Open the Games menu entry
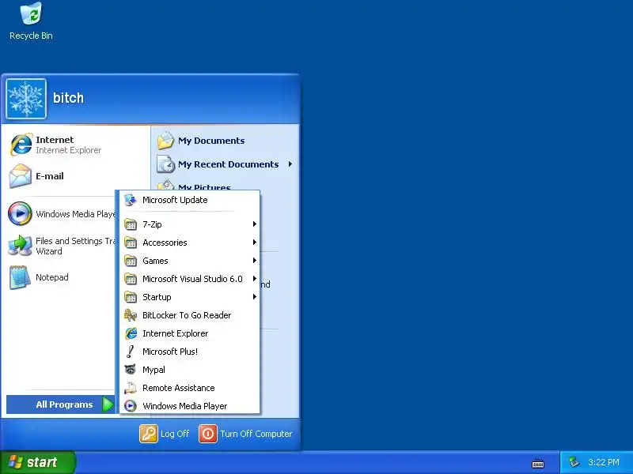Screen dimensions: 633x474 pos(189,261)
